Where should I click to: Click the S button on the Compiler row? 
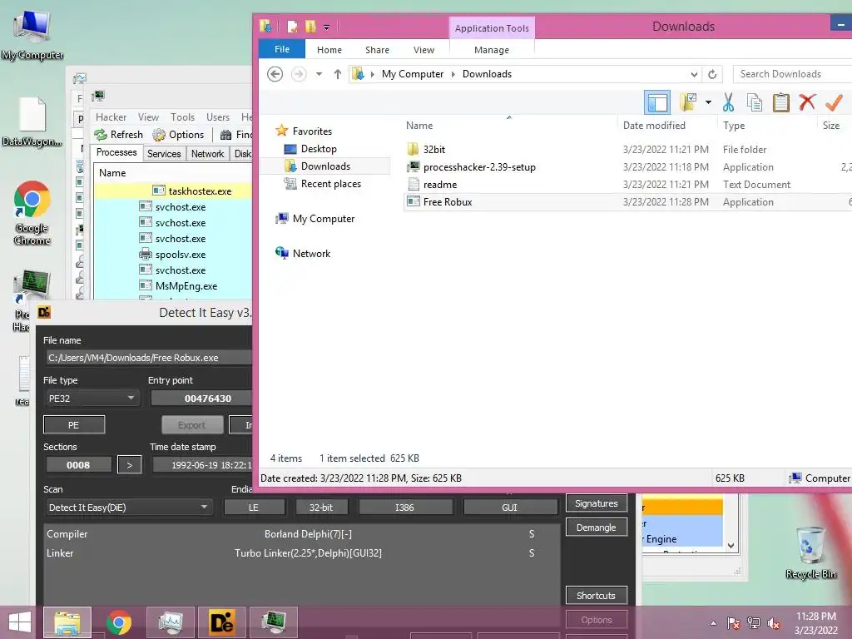532,534
